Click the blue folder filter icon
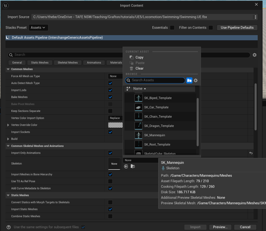 (189, 80)
